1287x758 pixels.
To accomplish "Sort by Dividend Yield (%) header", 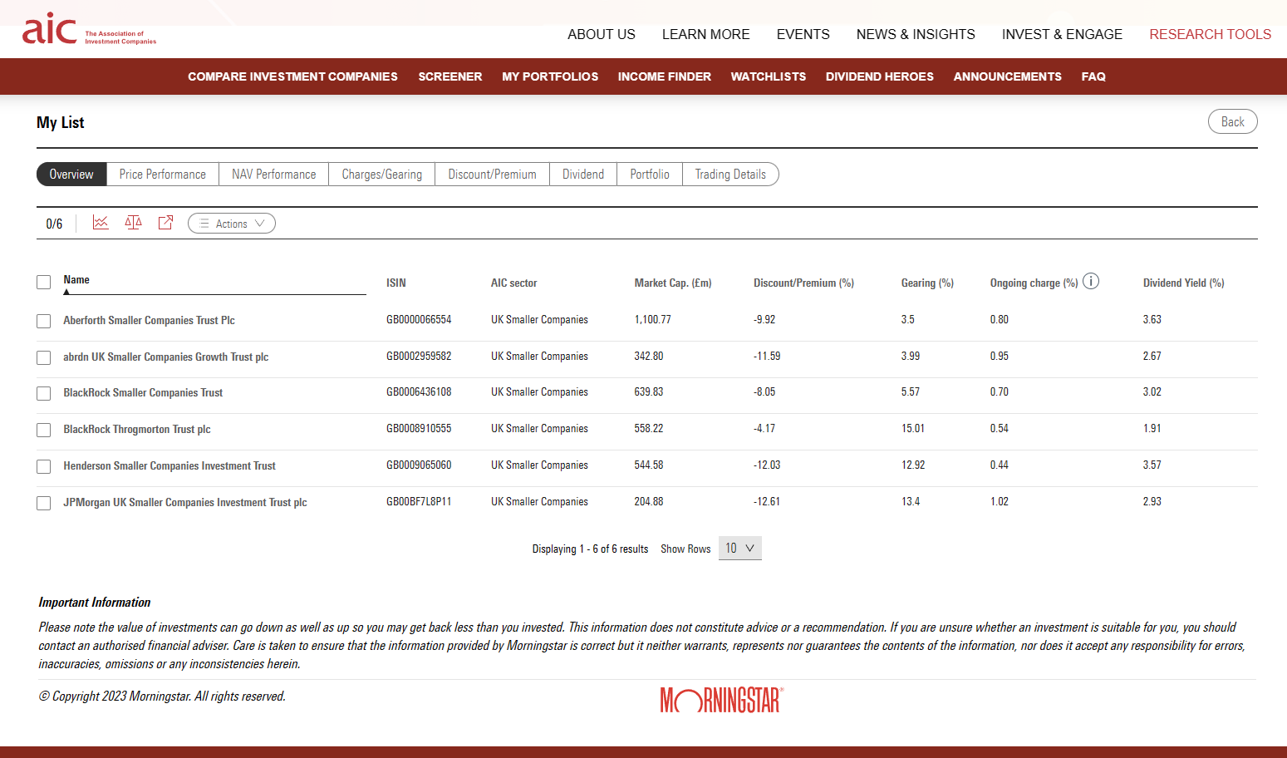I will 1183,283.
